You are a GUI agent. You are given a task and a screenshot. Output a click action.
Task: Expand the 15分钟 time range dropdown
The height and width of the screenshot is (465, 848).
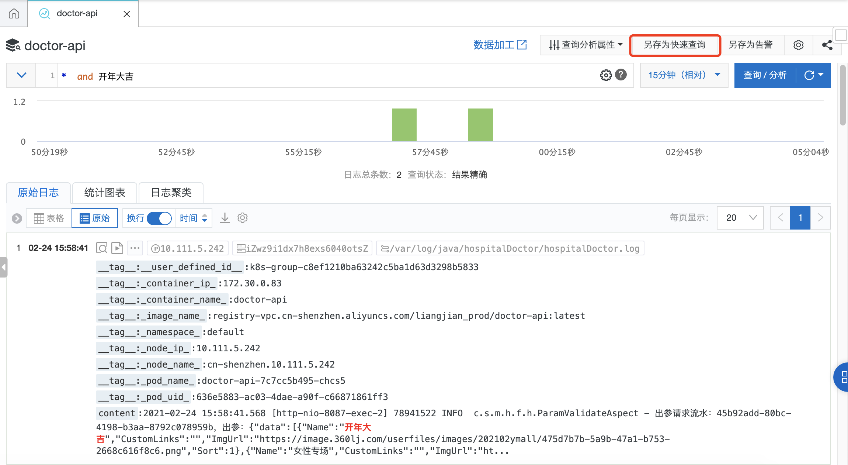[x=684, y=75]
